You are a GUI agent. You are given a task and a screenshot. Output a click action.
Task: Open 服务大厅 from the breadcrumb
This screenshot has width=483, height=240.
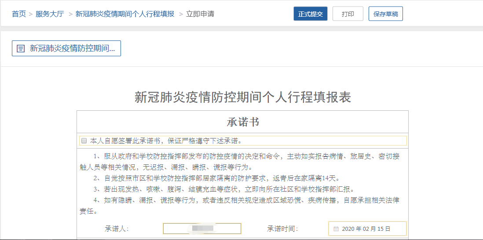point(50,14)
